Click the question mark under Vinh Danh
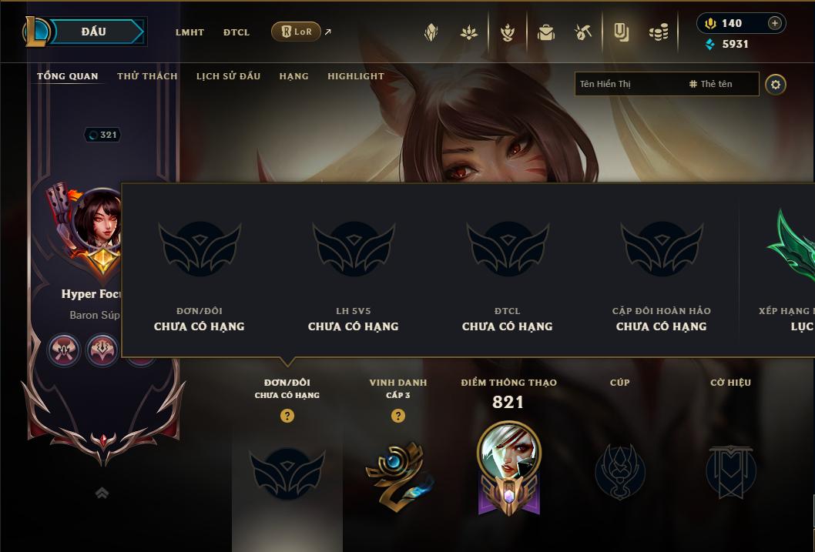815x552 pixels. tap(398, 416)
